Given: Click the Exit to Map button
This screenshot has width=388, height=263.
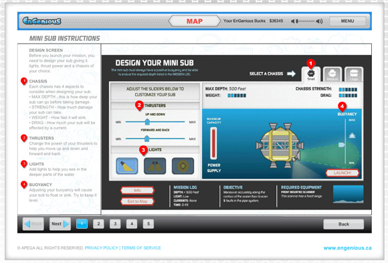Looking at the screenshot, I should (137, 201).
